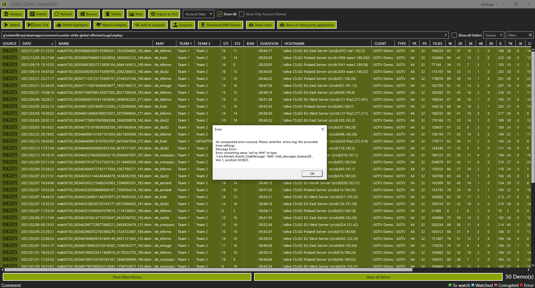The image size is (535, 288).
Task: Click Show More Demos
Action: pos(127,277)
